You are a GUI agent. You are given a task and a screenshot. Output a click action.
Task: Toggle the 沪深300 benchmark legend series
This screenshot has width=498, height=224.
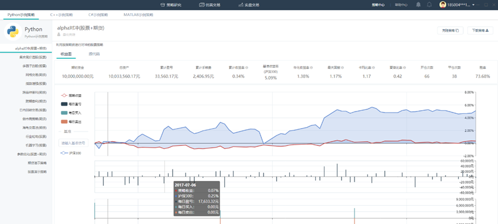pos(71,153)
